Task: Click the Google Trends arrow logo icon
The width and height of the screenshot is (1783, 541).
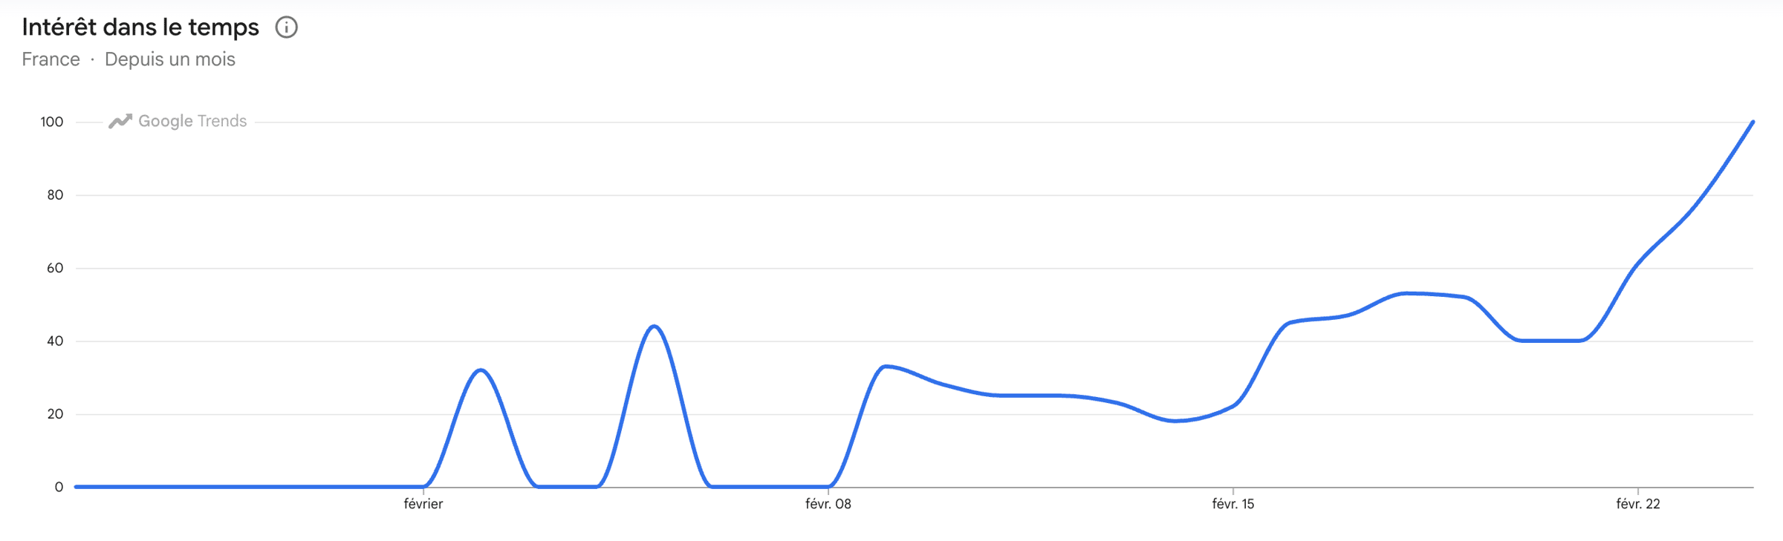Action: click(120, 121)
